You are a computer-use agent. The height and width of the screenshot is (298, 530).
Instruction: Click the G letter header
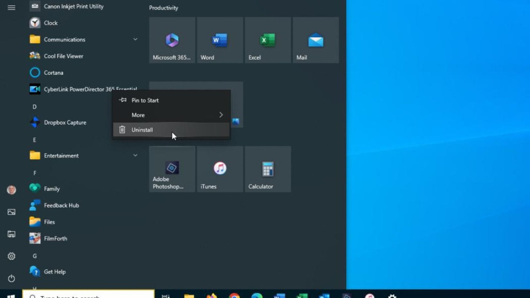(34, 256)
